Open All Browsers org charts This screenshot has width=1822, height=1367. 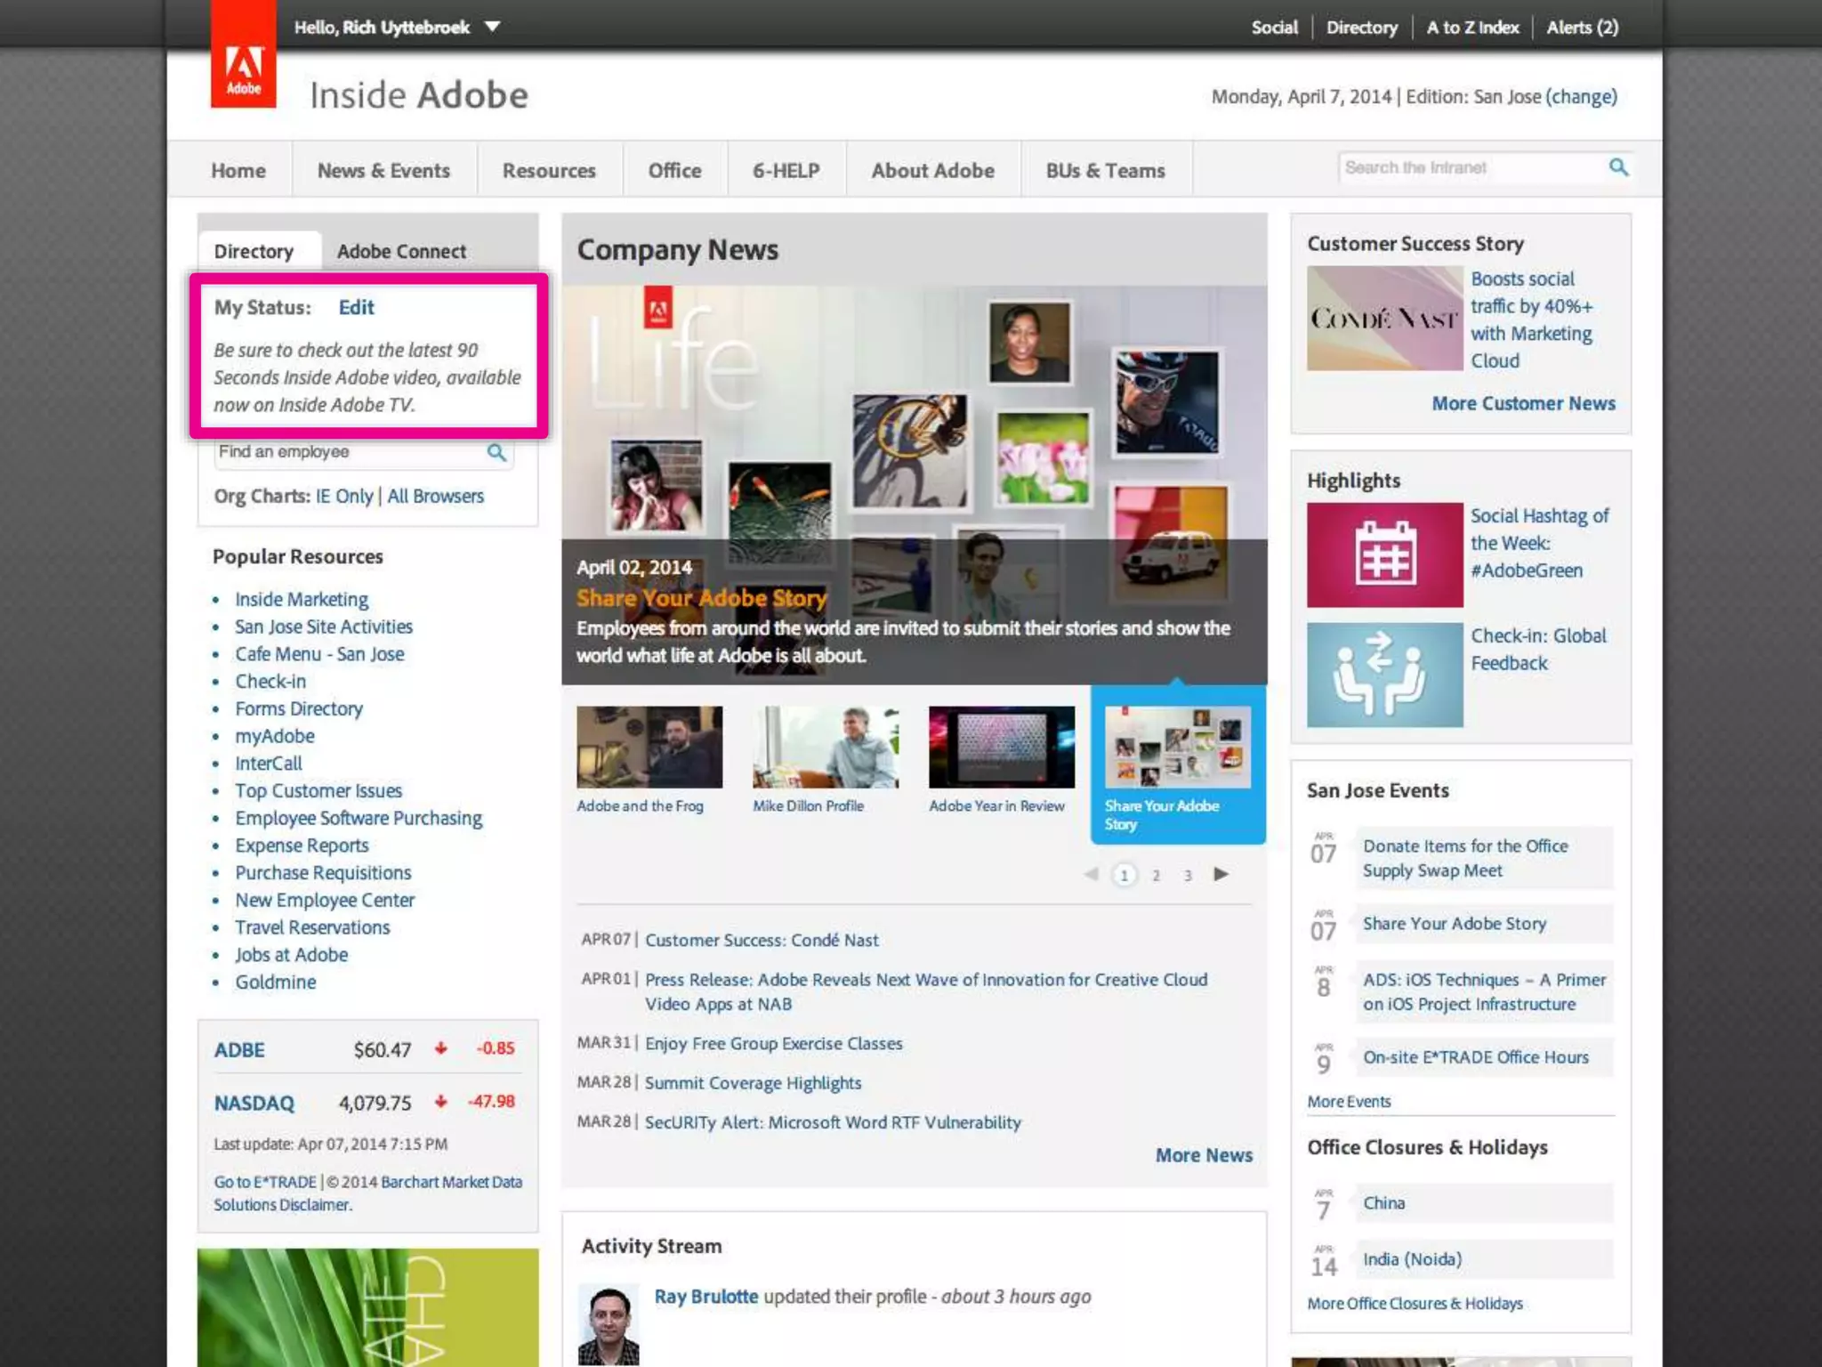[435, 496]
